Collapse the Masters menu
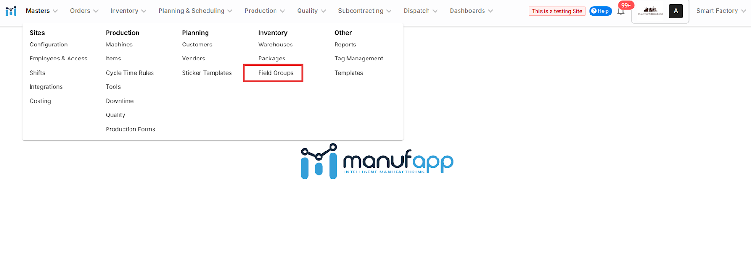 [x=42, y=11]
